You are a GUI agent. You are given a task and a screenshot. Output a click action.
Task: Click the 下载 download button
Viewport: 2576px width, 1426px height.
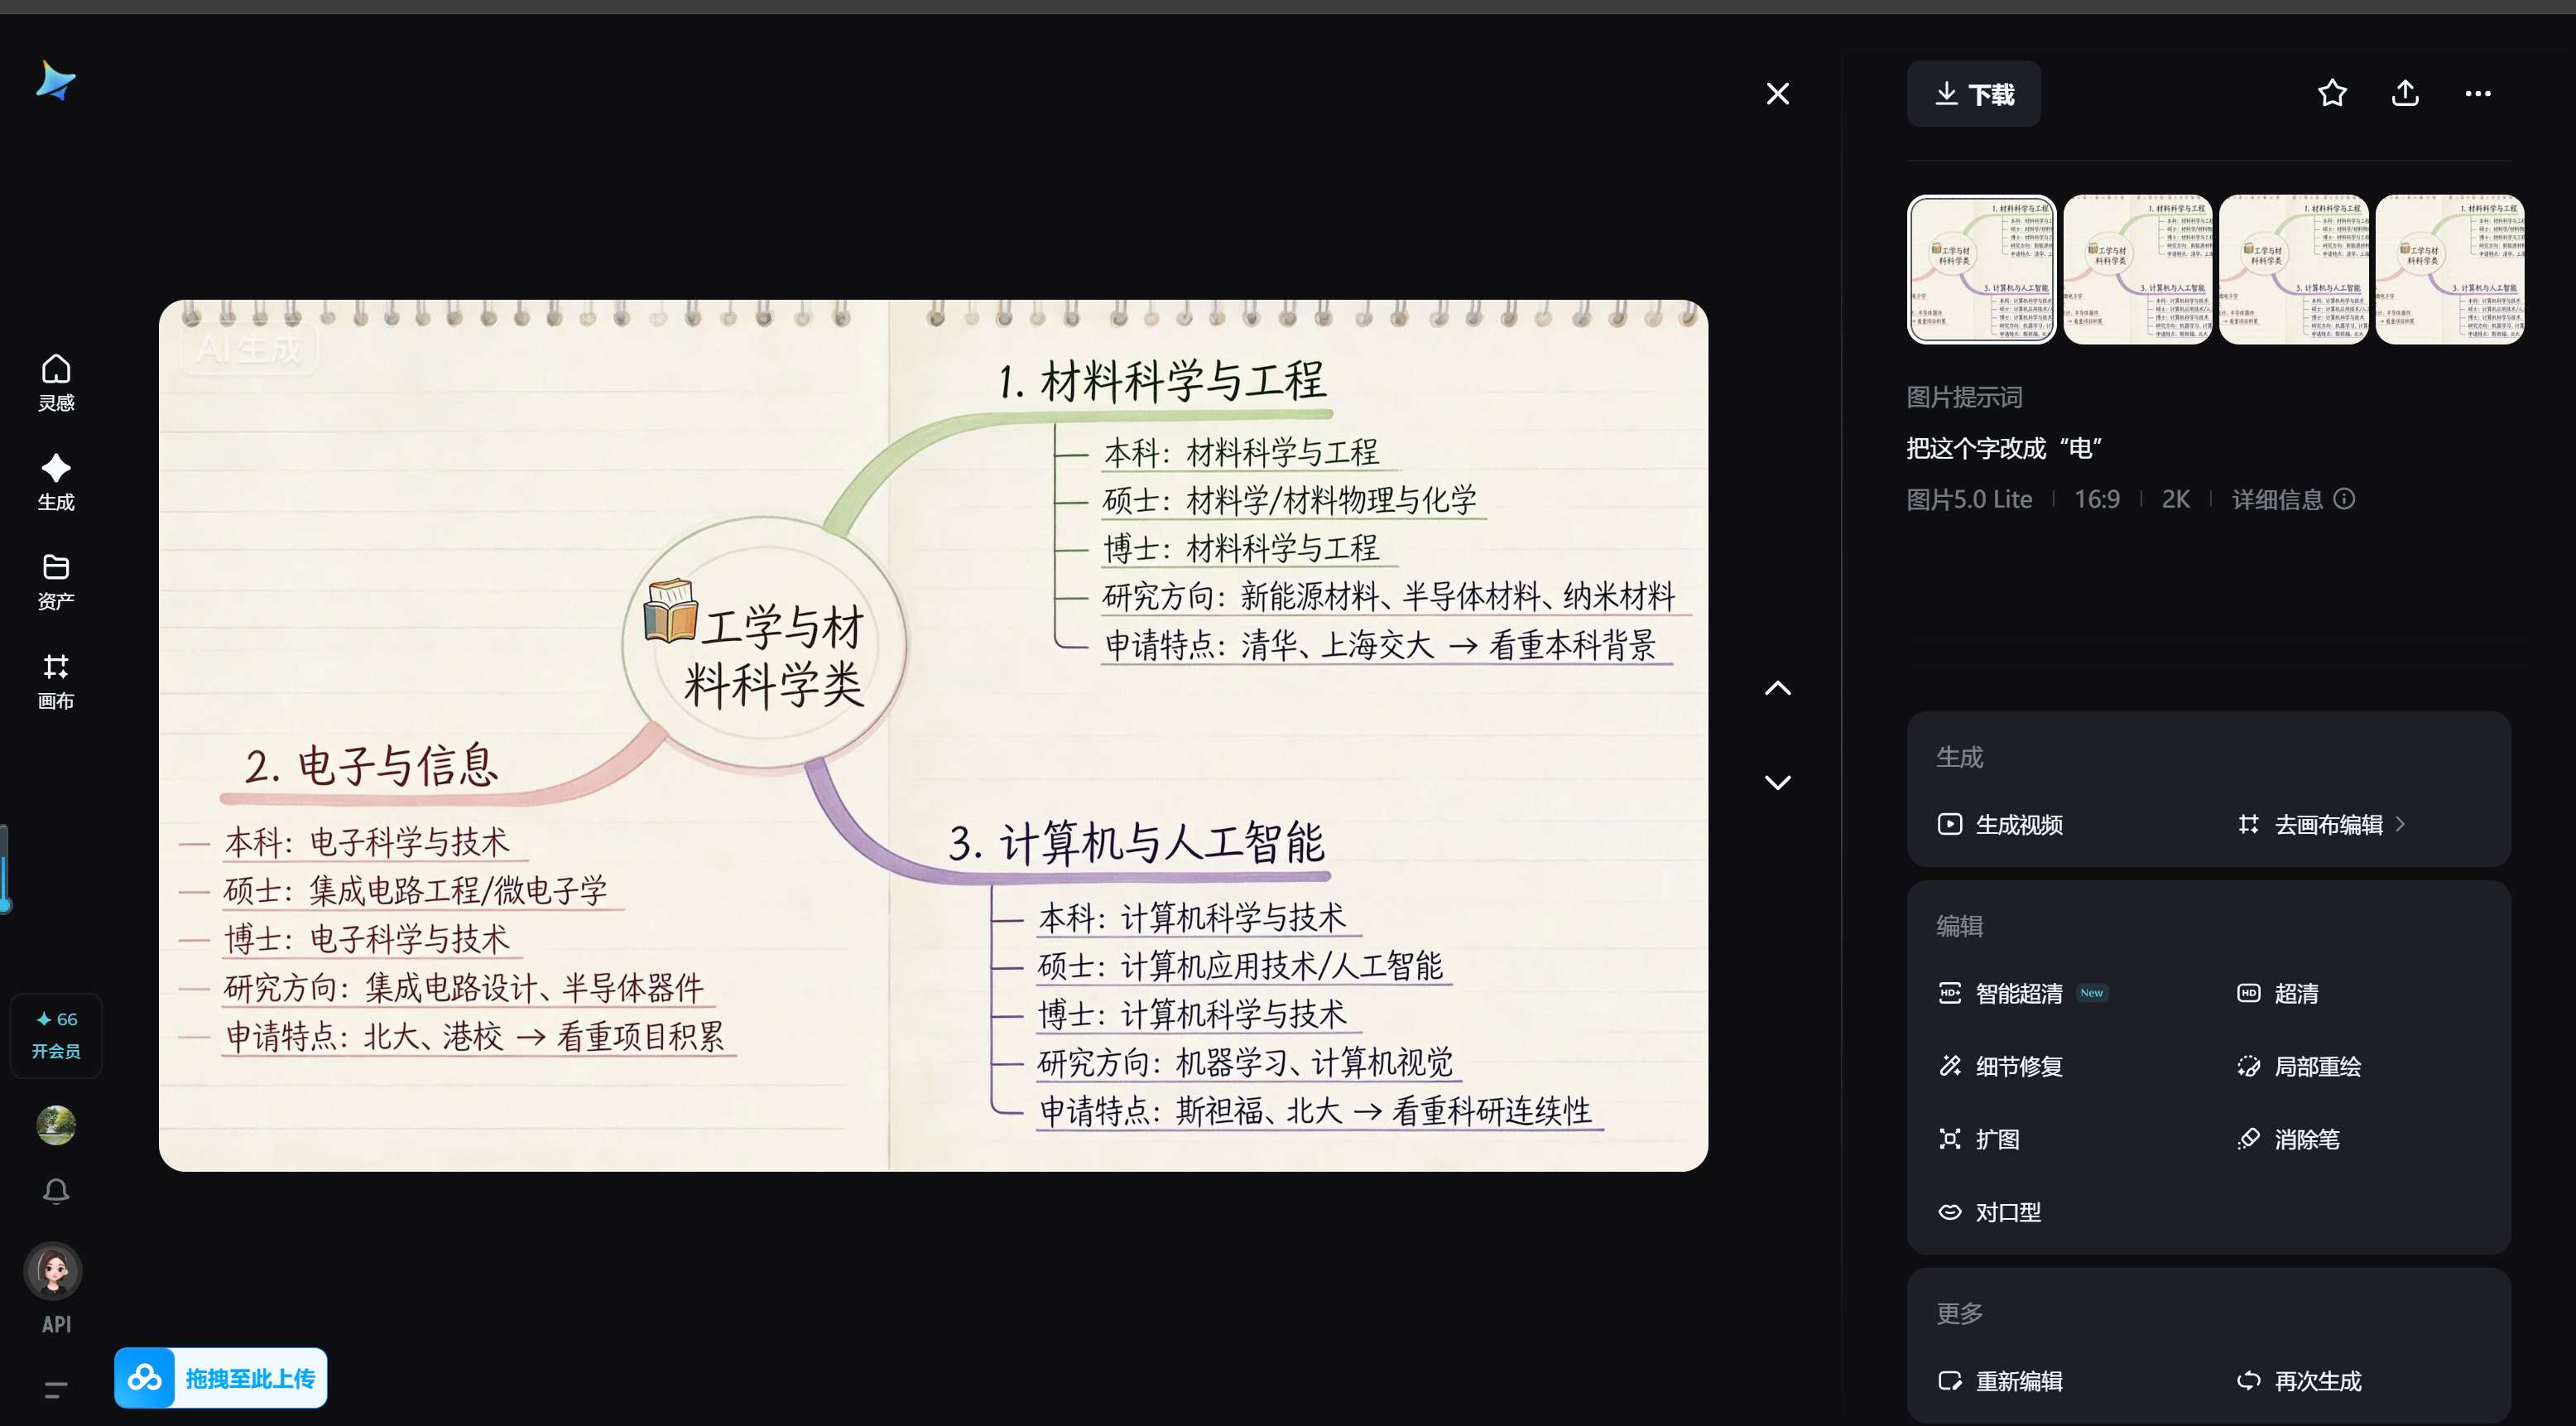tap(1973, 94)
